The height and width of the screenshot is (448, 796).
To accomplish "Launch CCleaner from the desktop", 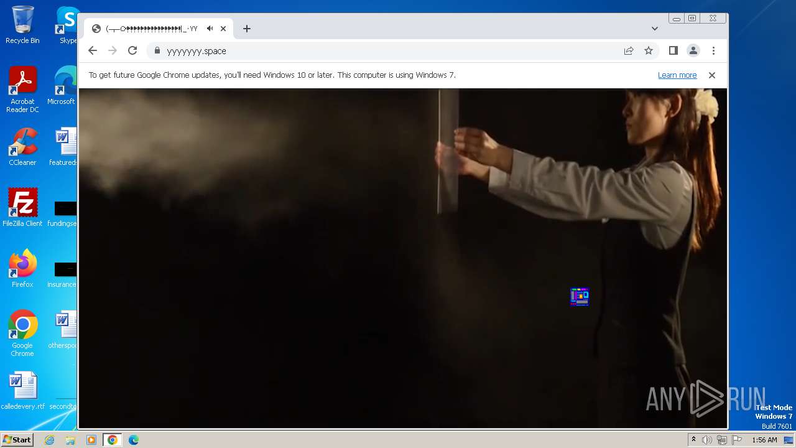I will pyautogui.click(x=22, y=147).
